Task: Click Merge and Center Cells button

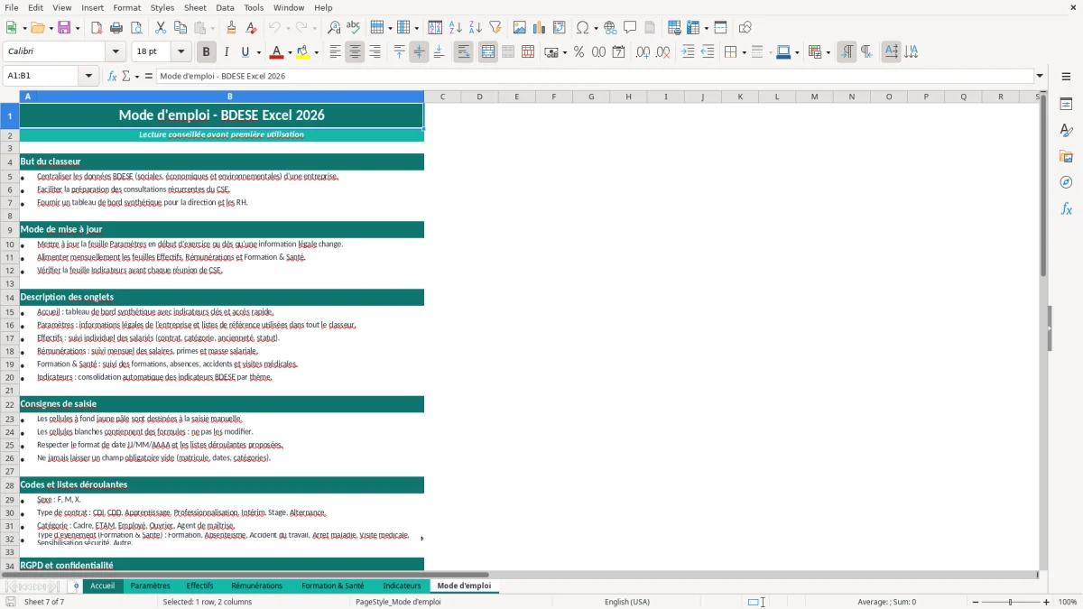Action: (487, 52)
